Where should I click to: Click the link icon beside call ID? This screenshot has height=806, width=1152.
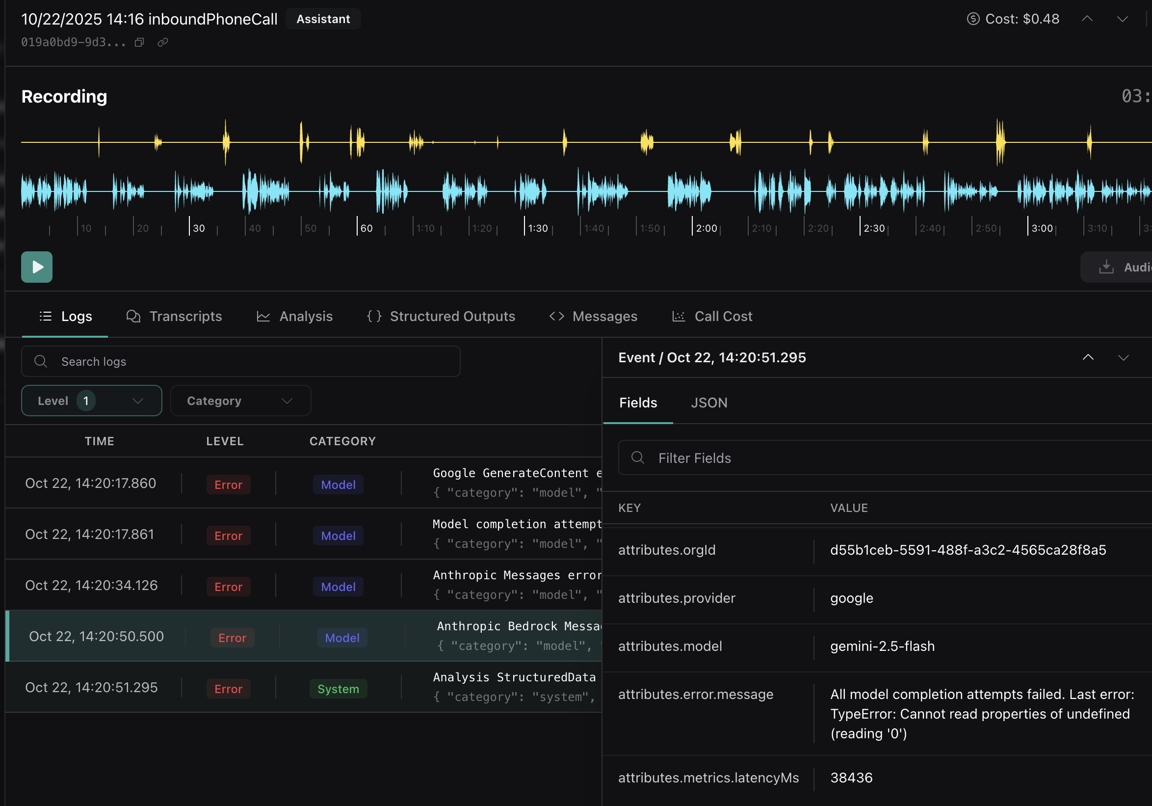[x=162, y=42]
